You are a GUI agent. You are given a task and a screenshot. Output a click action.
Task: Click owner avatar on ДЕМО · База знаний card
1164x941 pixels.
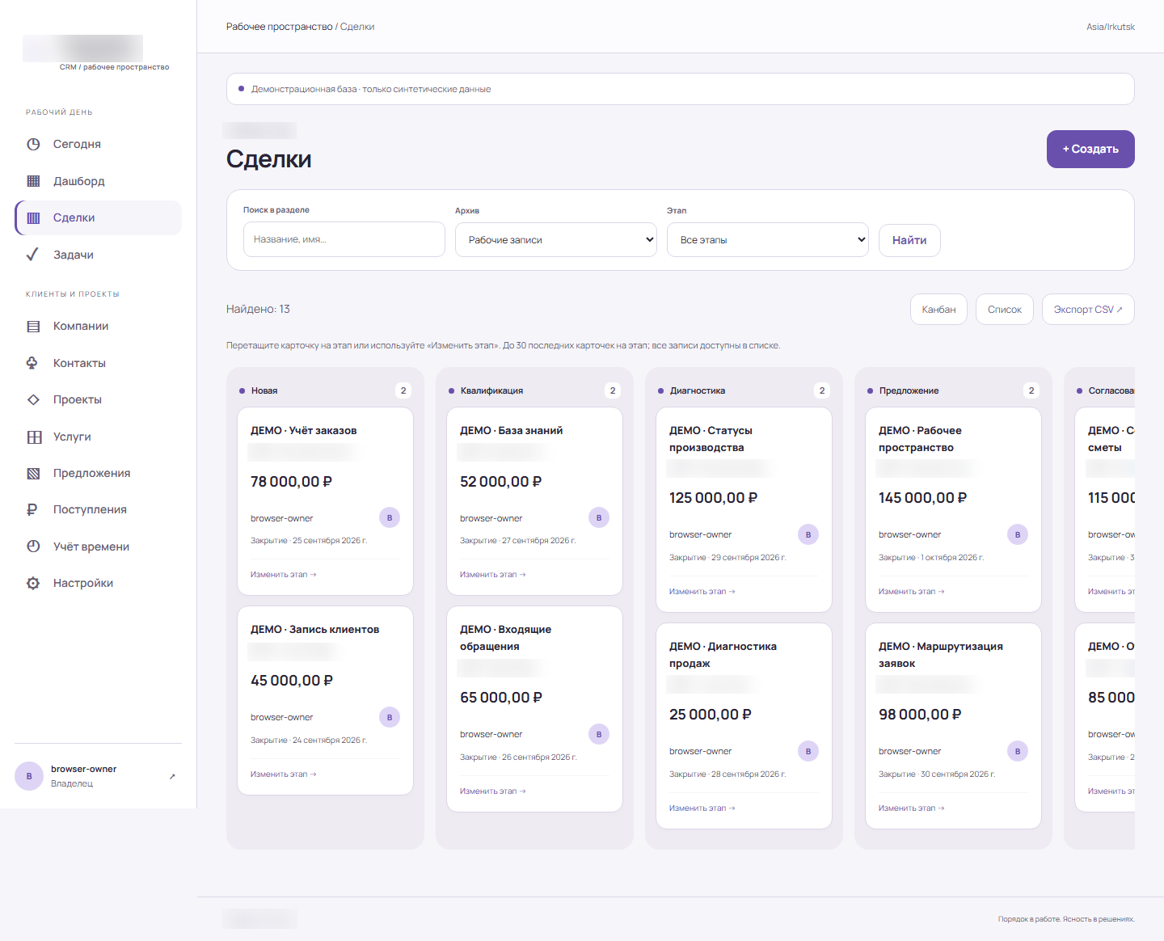(x=599, y=518)
